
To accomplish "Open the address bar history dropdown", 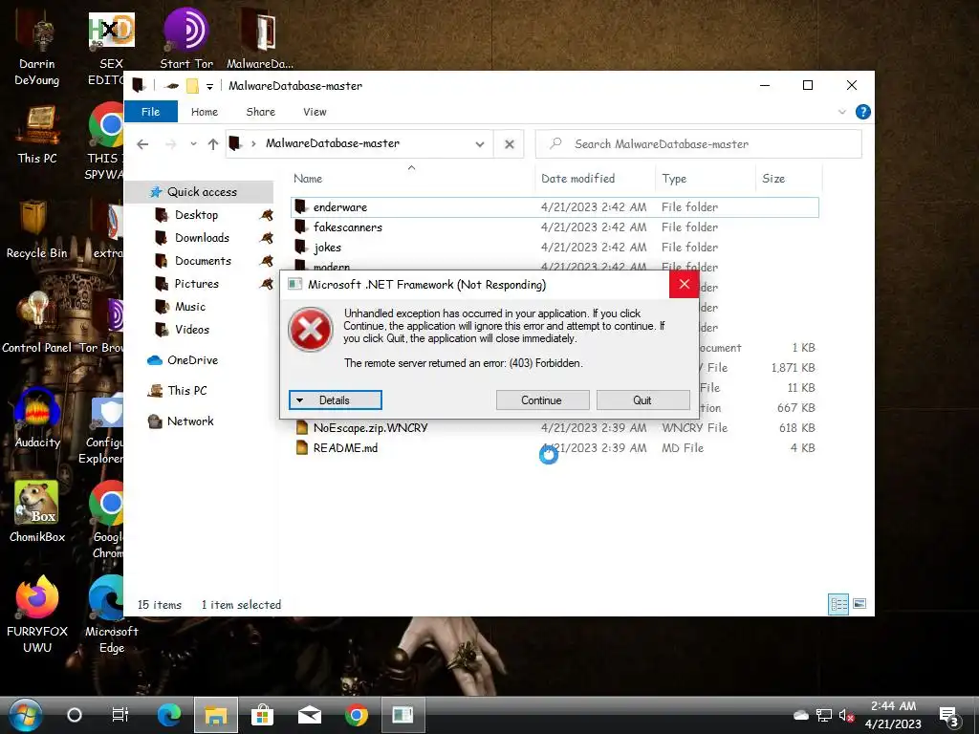I will point(480,144).
